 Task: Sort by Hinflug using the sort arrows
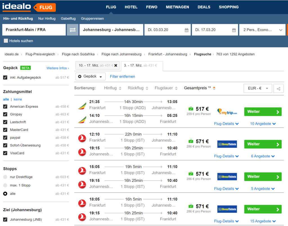click(x=120, y=88)
